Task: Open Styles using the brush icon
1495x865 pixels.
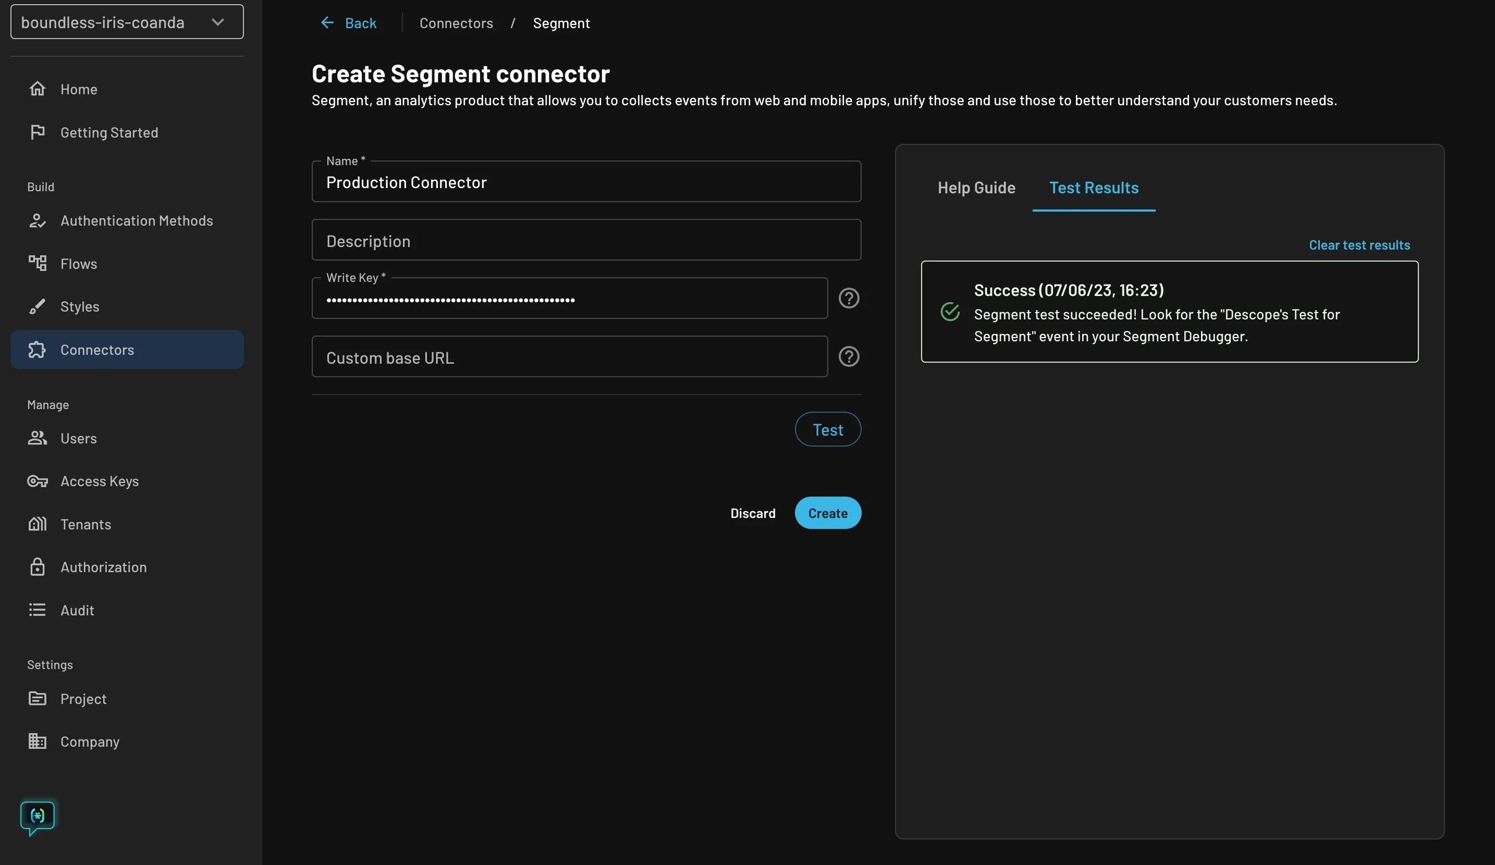Action: pos(38,306)
